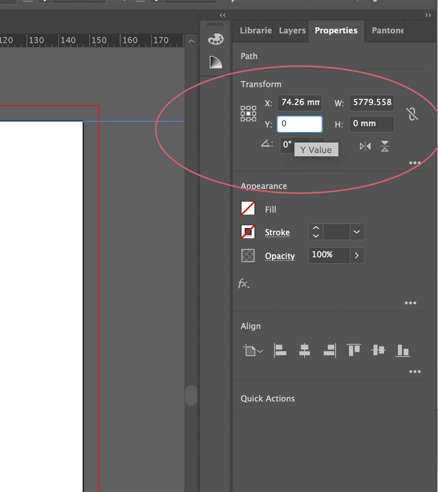
Task: Open the fx effects menu
Action: point(244,284)
